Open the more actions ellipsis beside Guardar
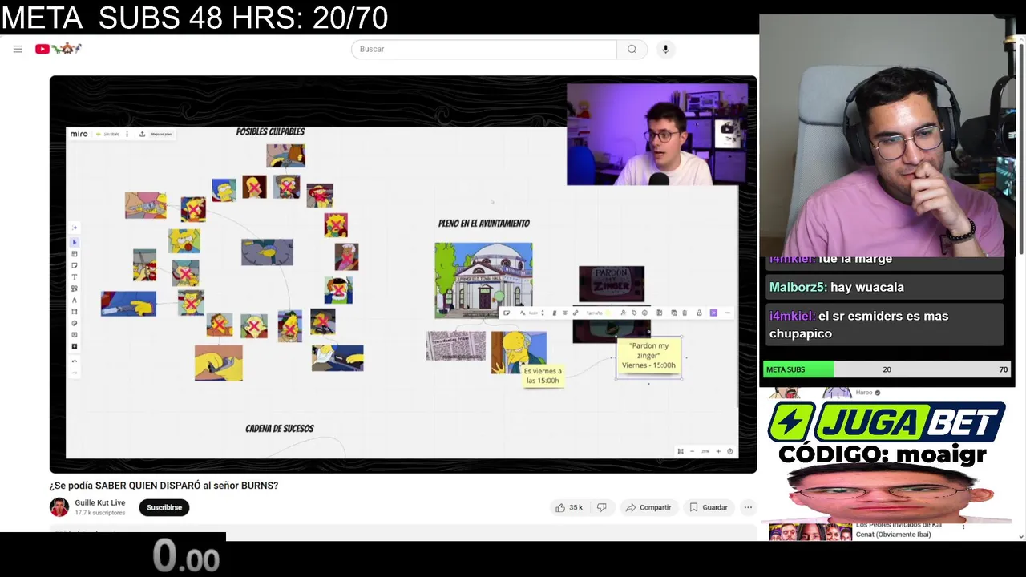The image size is (1026, 577). coord(748,507)
